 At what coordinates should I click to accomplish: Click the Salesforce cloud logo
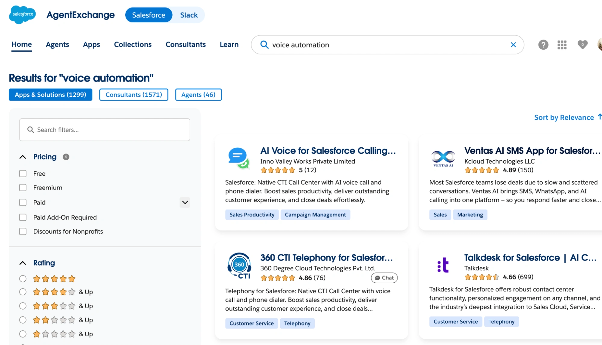click(22, 15)
